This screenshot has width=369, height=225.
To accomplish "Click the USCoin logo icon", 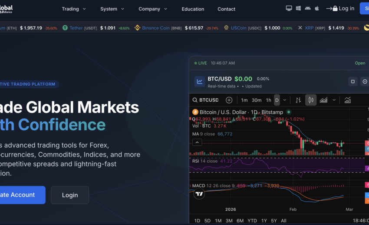I will tap(226, 28).
